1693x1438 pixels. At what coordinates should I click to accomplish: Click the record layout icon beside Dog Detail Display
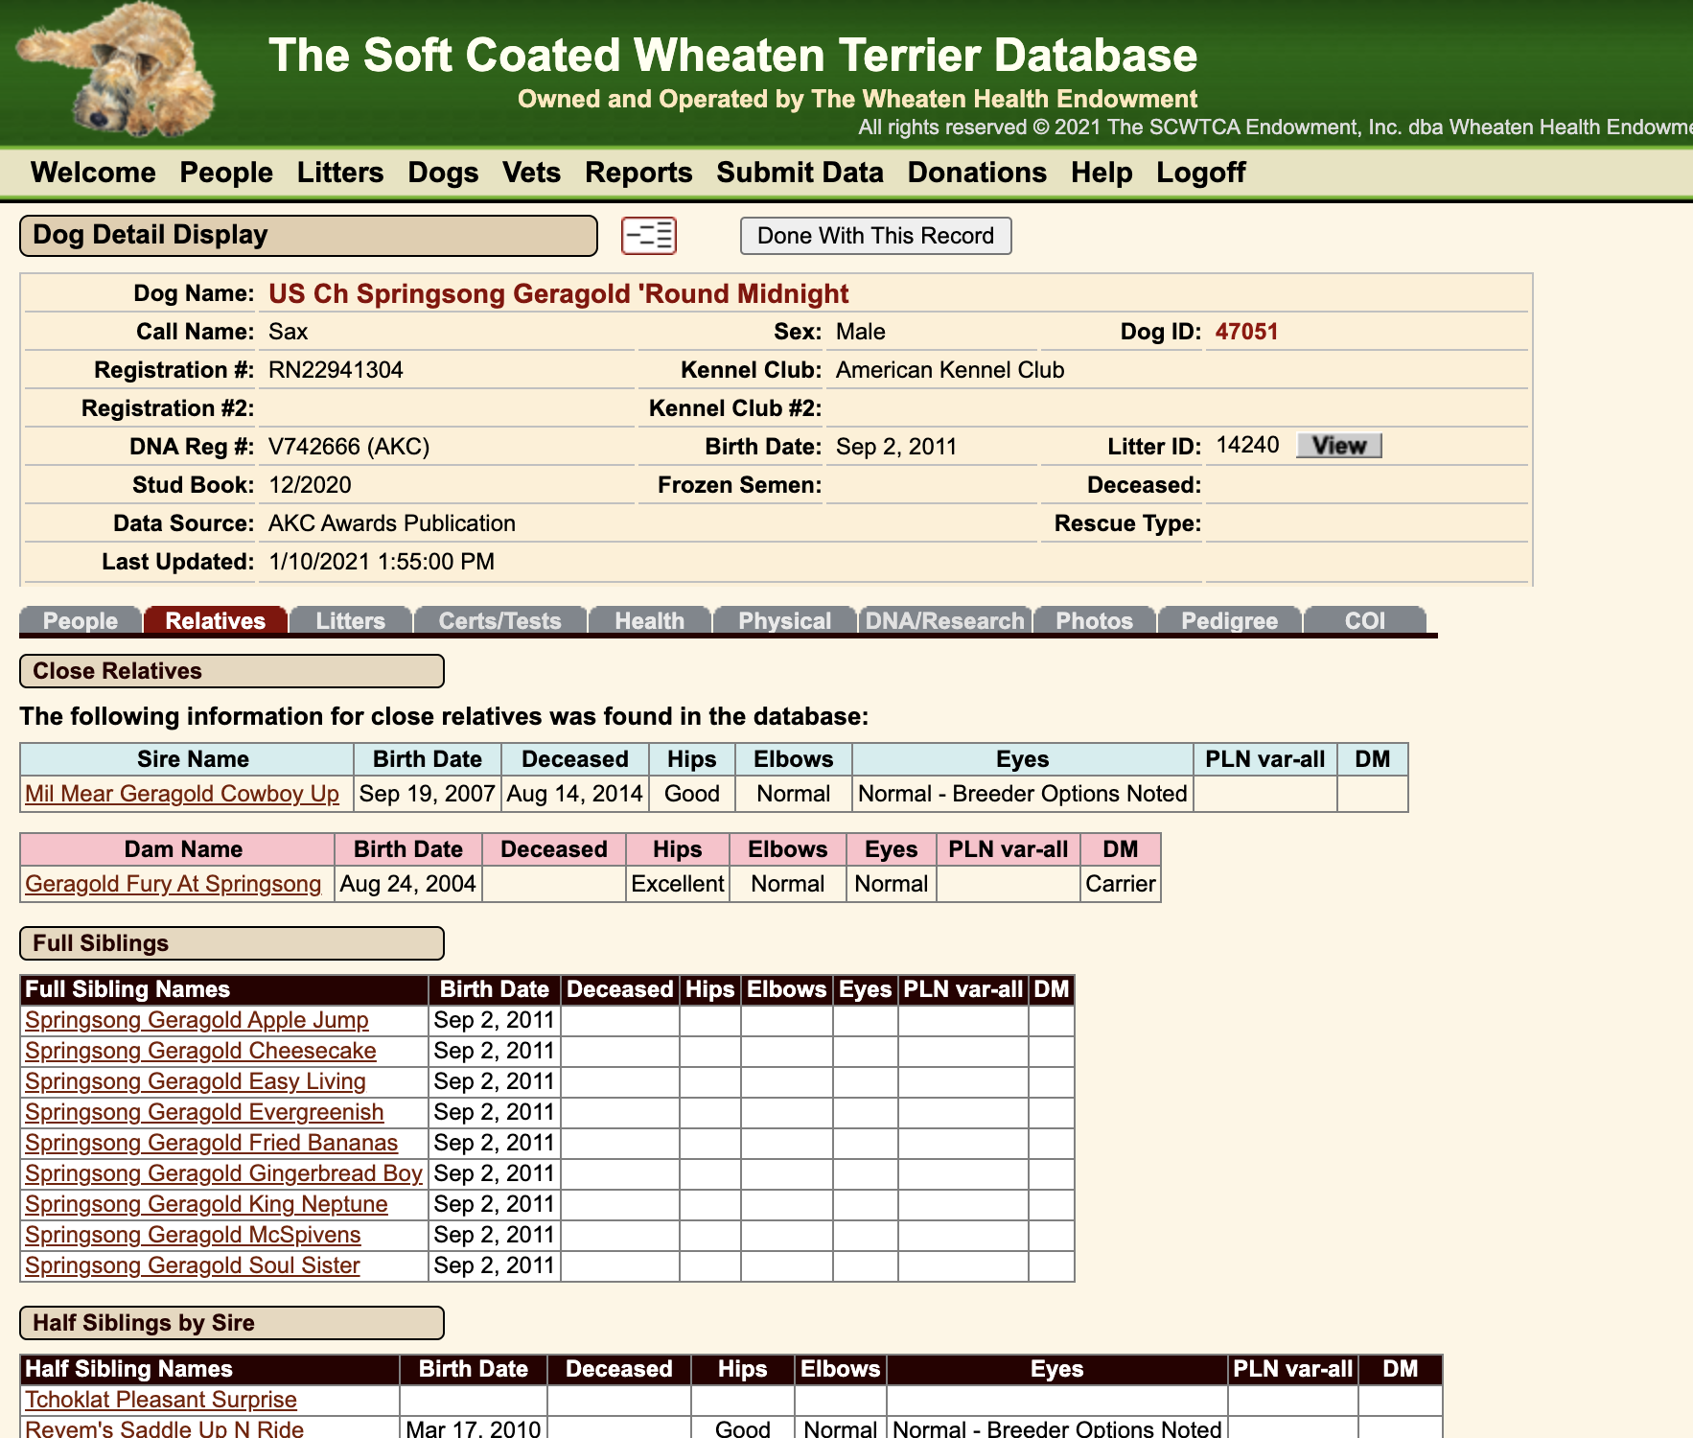649,236
